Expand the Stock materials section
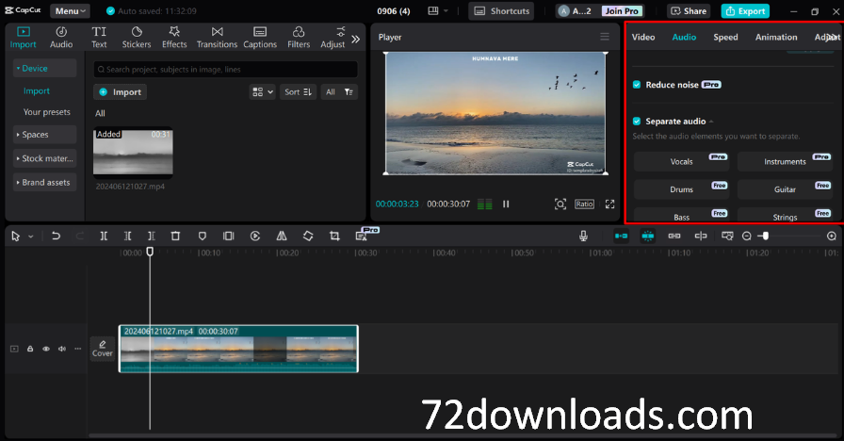 point(45,158)
